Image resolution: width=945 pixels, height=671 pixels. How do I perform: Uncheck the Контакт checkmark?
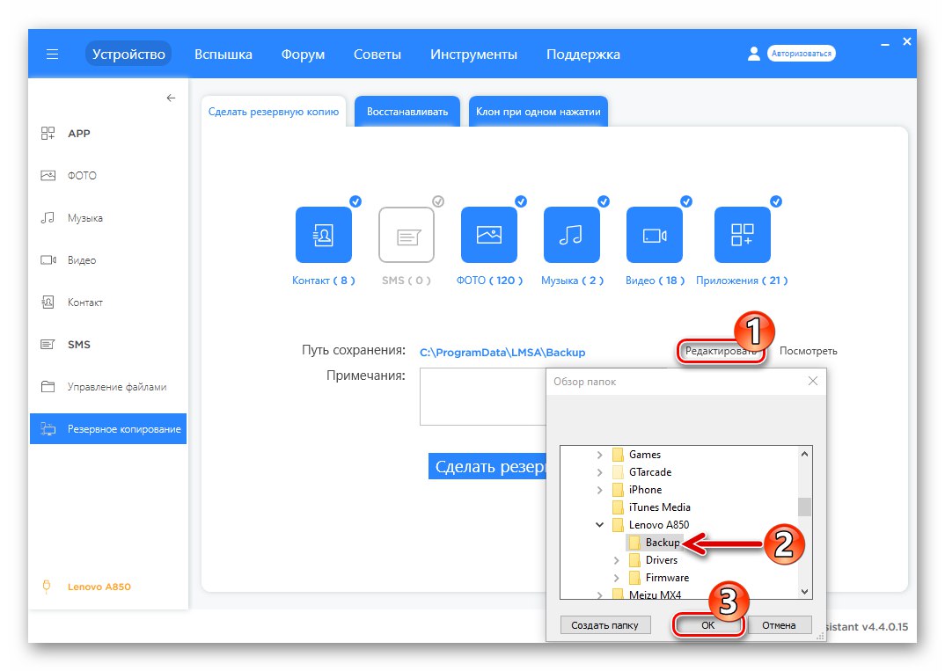pos(355,201)
